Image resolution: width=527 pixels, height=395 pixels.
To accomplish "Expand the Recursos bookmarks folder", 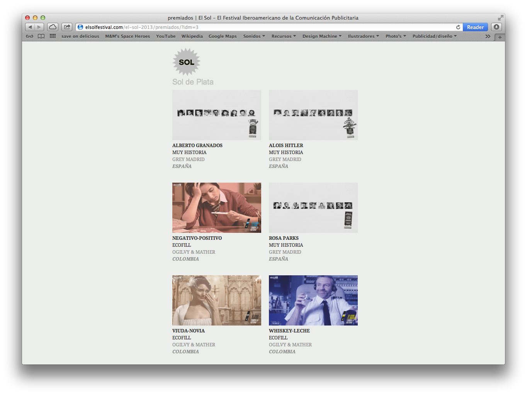I will pos(284,36).
